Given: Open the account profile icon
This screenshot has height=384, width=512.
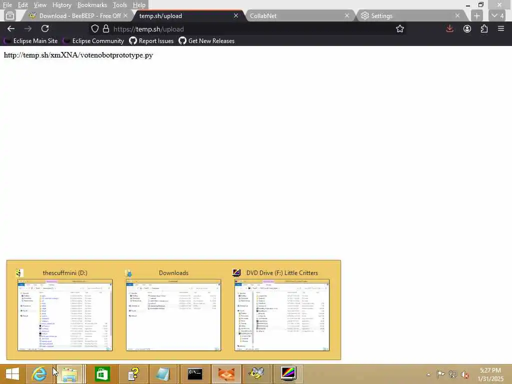Looking at the screenshot, I should click(467, 28).
